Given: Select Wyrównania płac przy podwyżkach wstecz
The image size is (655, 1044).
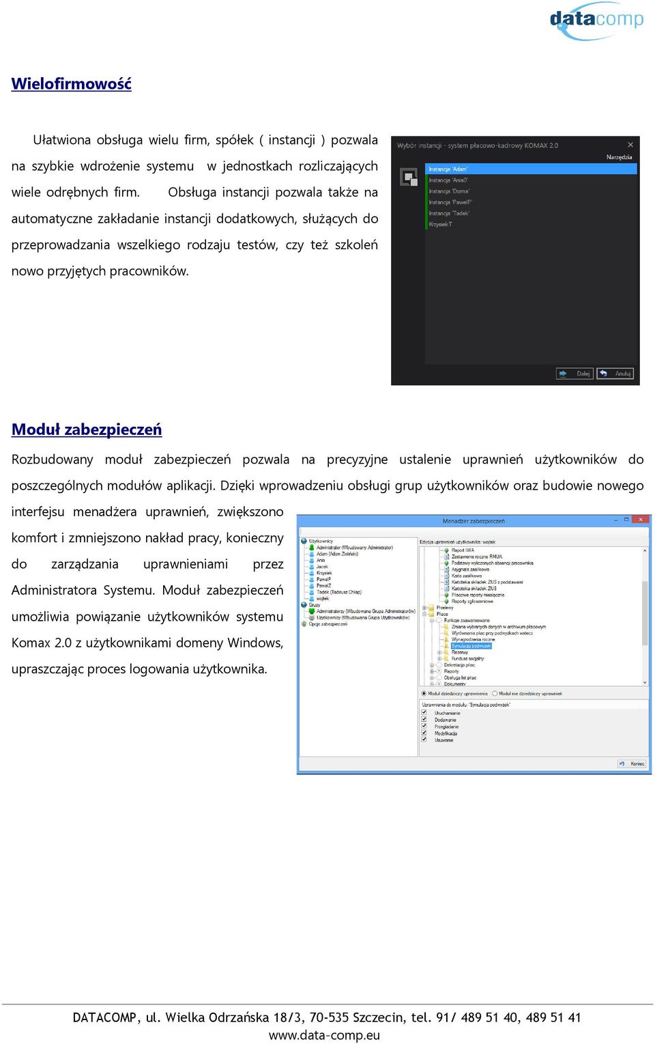Looking at the screenshot, I should 492,633.
